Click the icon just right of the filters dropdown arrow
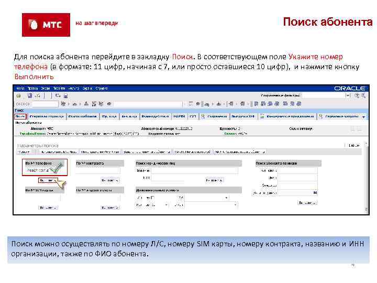This screenshot has width=377, height=283. 357,95
